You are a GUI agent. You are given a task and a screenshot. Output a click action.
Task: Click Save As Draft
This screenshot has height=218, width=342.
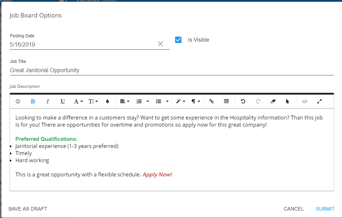[x=28, y=209]
